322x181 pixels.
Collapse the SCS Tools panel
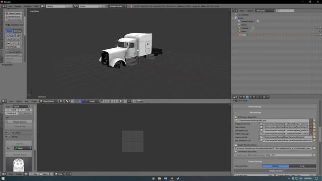coord(234,101)
